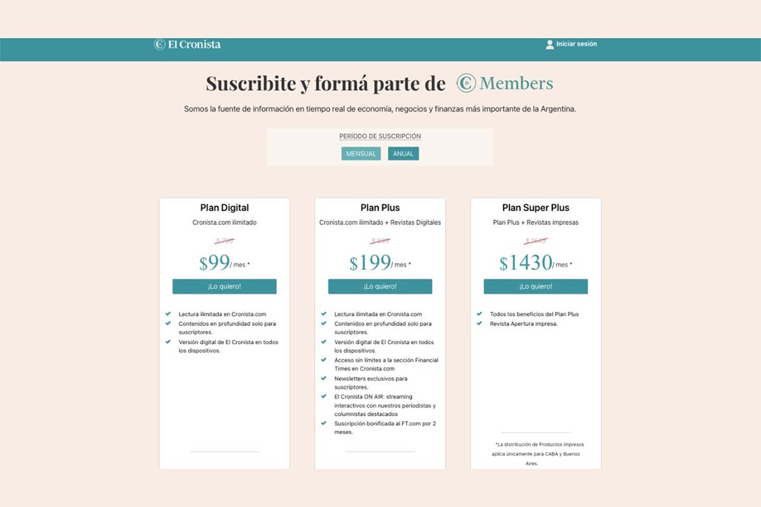The height and width of the screenshot is (507, 761).
Task: Click checkmark beside El Cronista ON AIR
Action: click(324, 396)
